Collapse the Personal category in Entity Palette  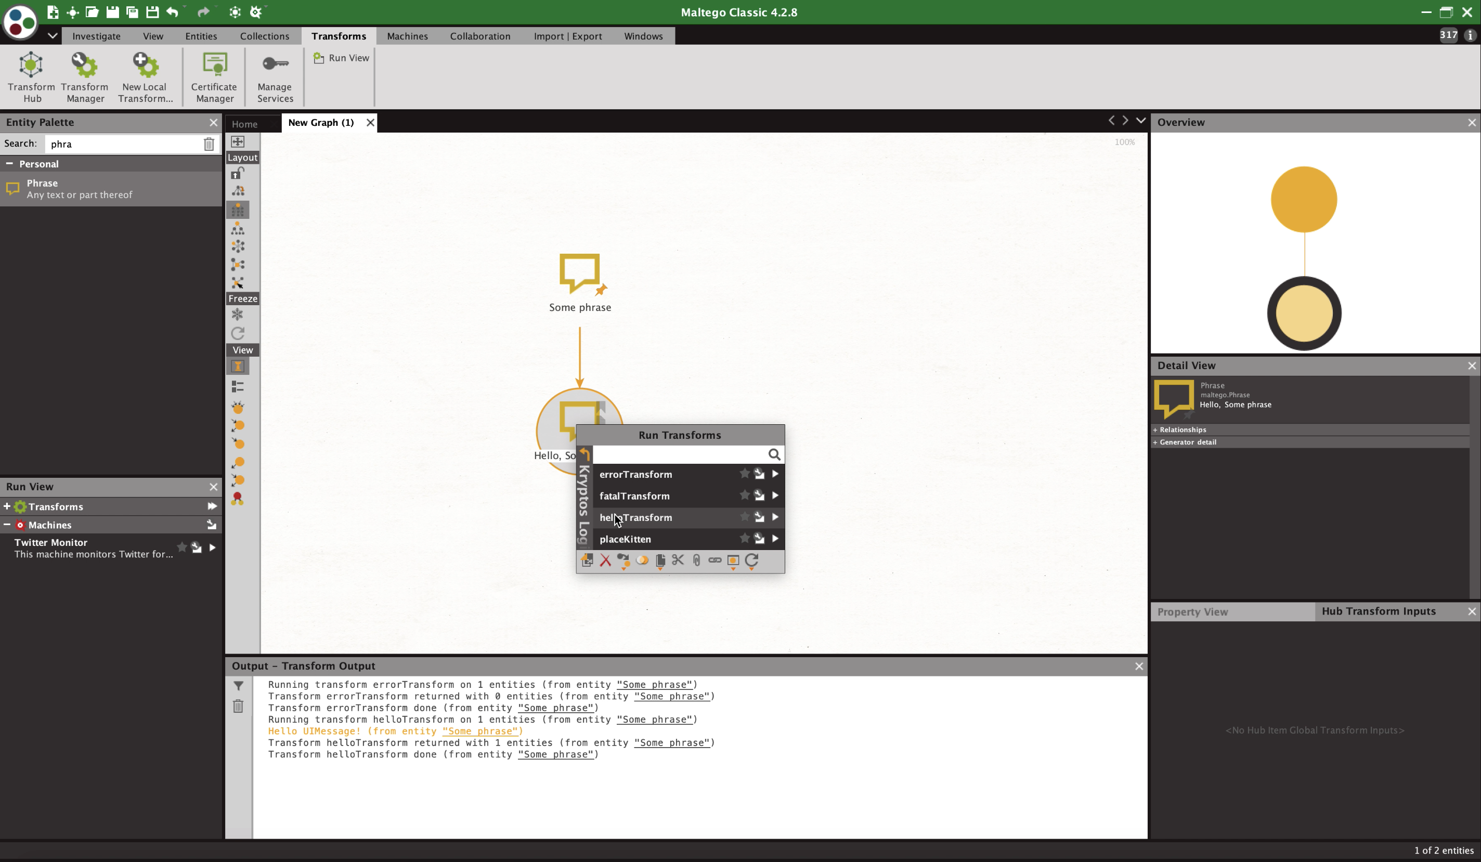pos(9,163)
